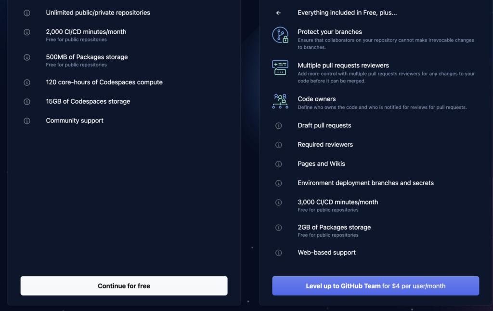The height and width of the screenshot is (311, 493).
Task: Click the back arrow beside Everything included in Free
Action: pyautogui.click(x=278, y=13)
